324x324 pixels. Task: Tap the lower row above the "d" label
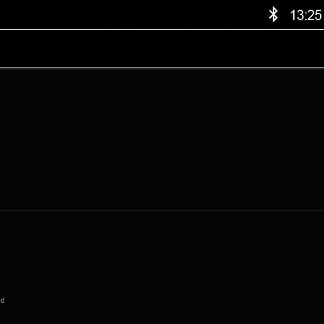tap(162, 253)
